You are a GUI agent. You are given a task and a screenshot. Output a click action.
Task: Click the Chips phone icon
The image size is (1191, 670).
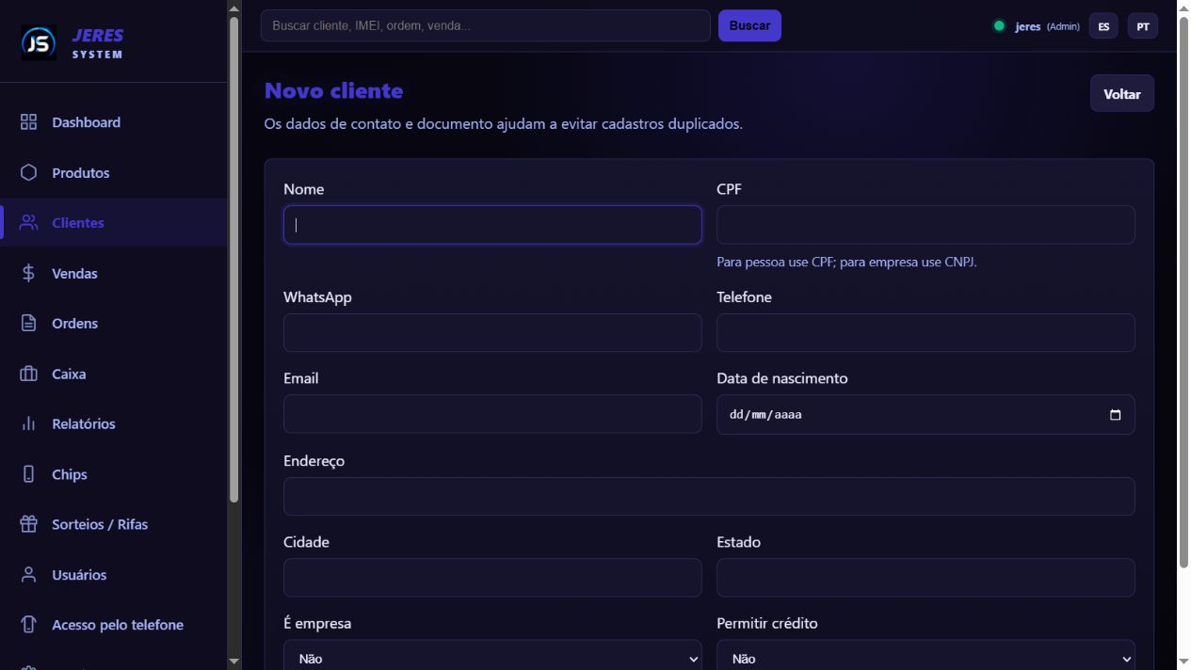click(28, 474)
